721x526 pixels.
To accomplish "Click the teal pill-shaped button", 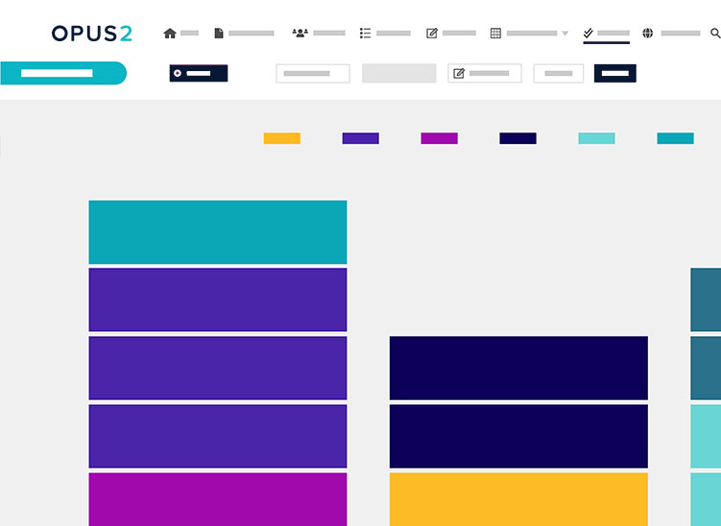I will [x=63, y=73].
